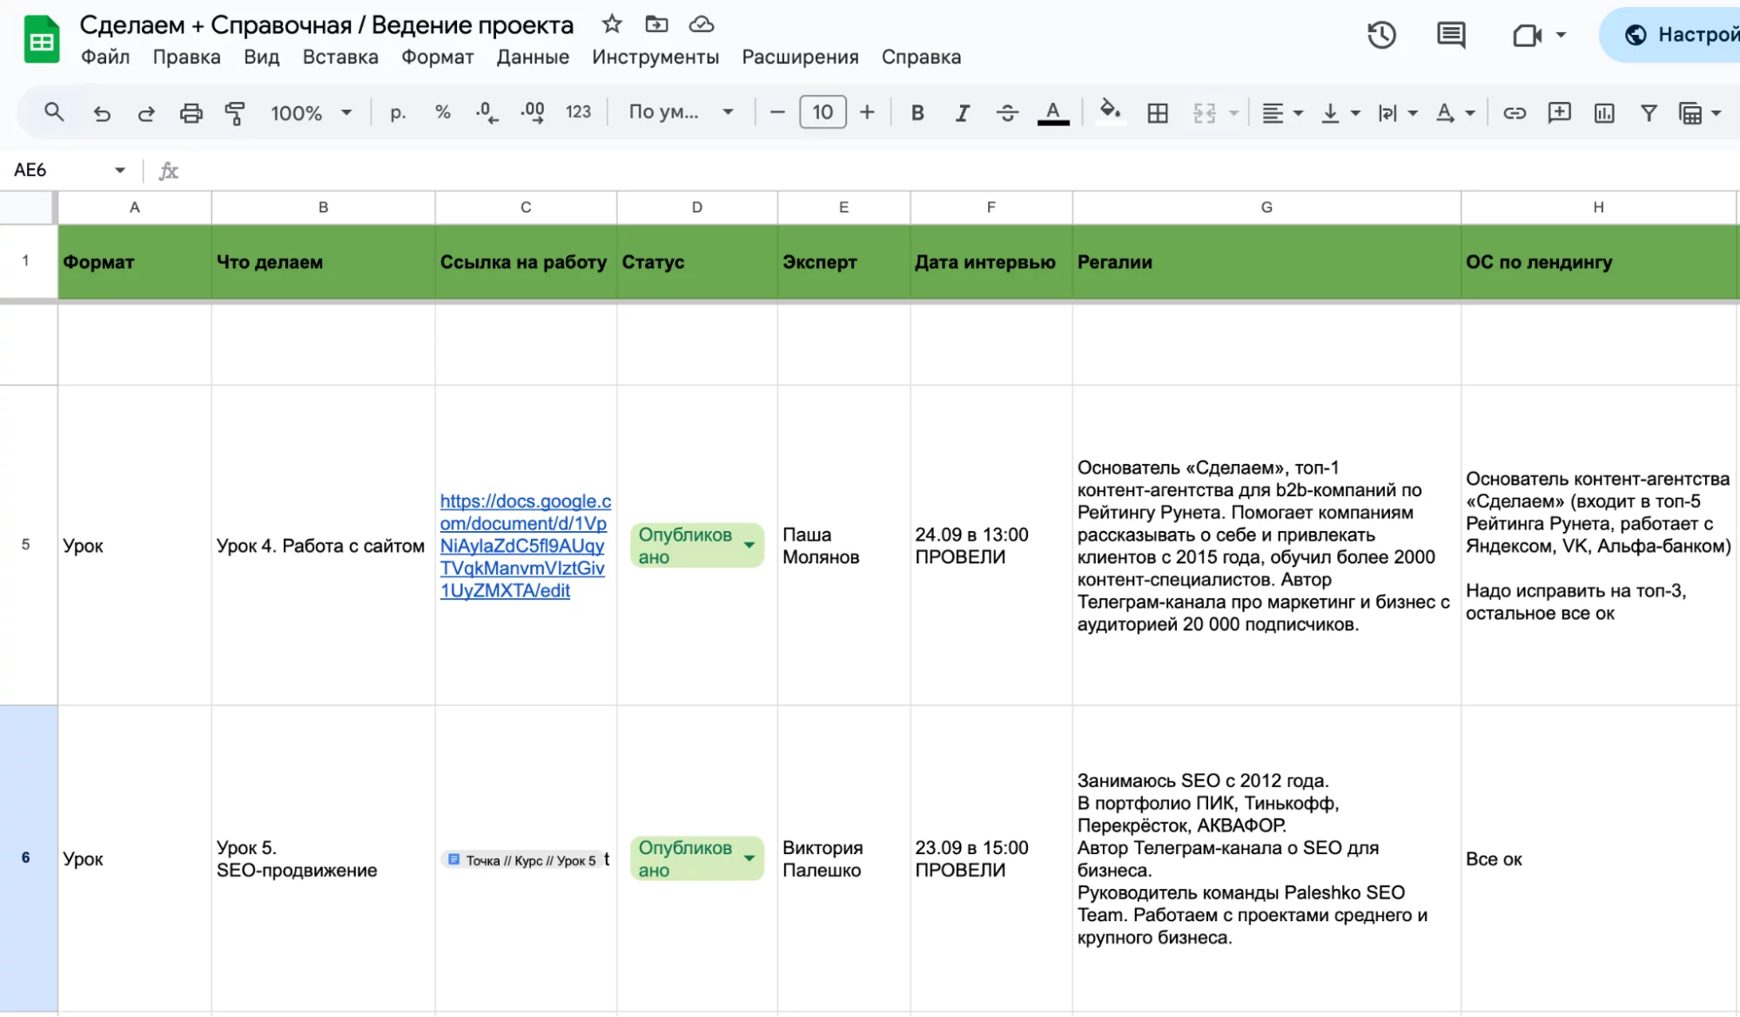Toggle bold formatting
This screenshot has width=1740, height=1017.
(x=917, y=113)
